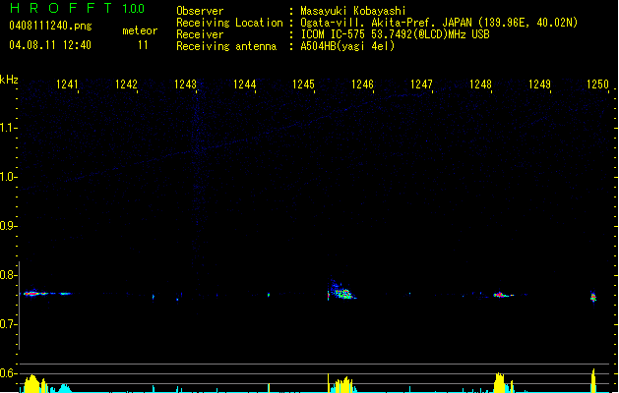Click the 1249 time marker
The height and width of the screenshot is (393, 619).
pyautogui.click(x=539, y=84)
